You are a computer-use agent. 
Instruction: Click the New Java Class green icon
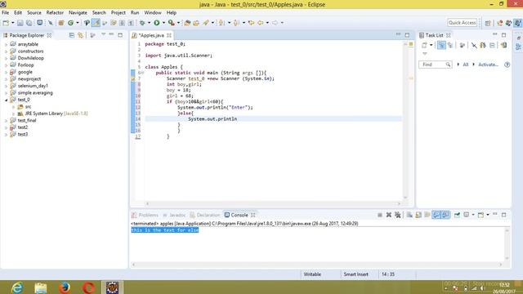click(x=71, y=23)
